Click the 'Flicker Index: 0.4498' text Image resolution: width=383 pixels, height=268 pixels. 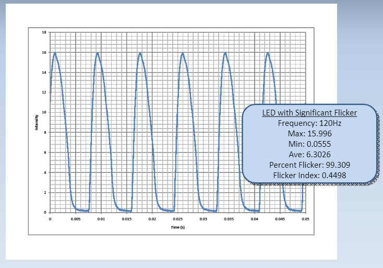point(309,176)
